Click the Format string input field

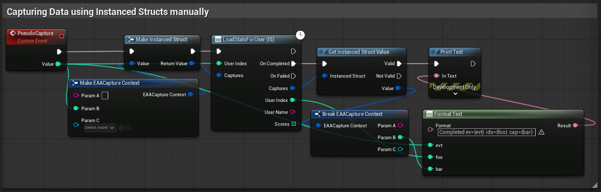(486, 132)
